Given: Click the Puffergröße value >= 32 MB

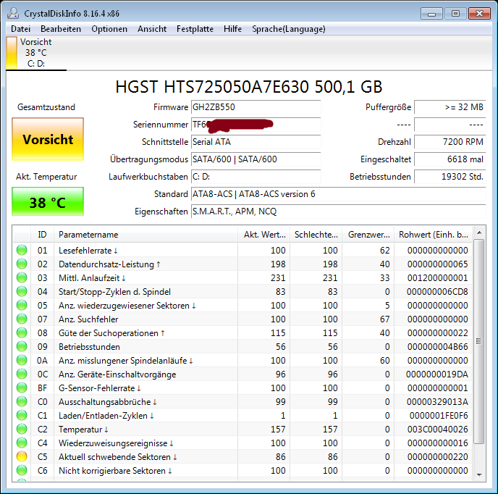Looking at the screenshot, I should [x=450, y=107].
